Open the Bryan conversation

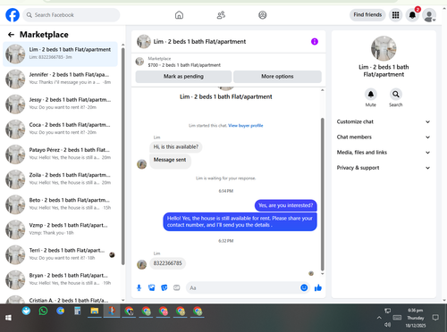coord(60,279)
